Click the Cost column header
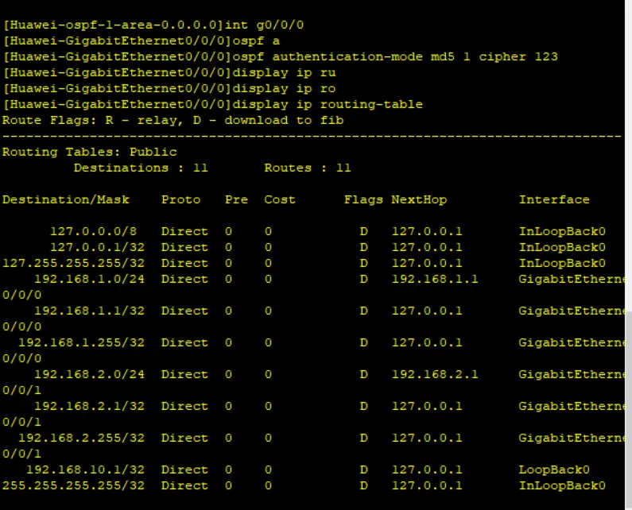 click(x=280, y=199)
